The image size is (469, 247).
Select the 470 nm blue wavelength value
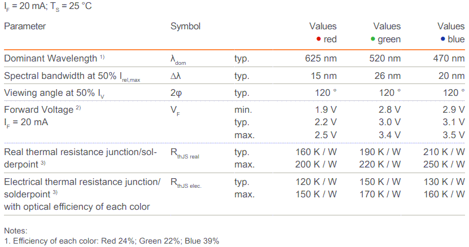click(450, 59)
